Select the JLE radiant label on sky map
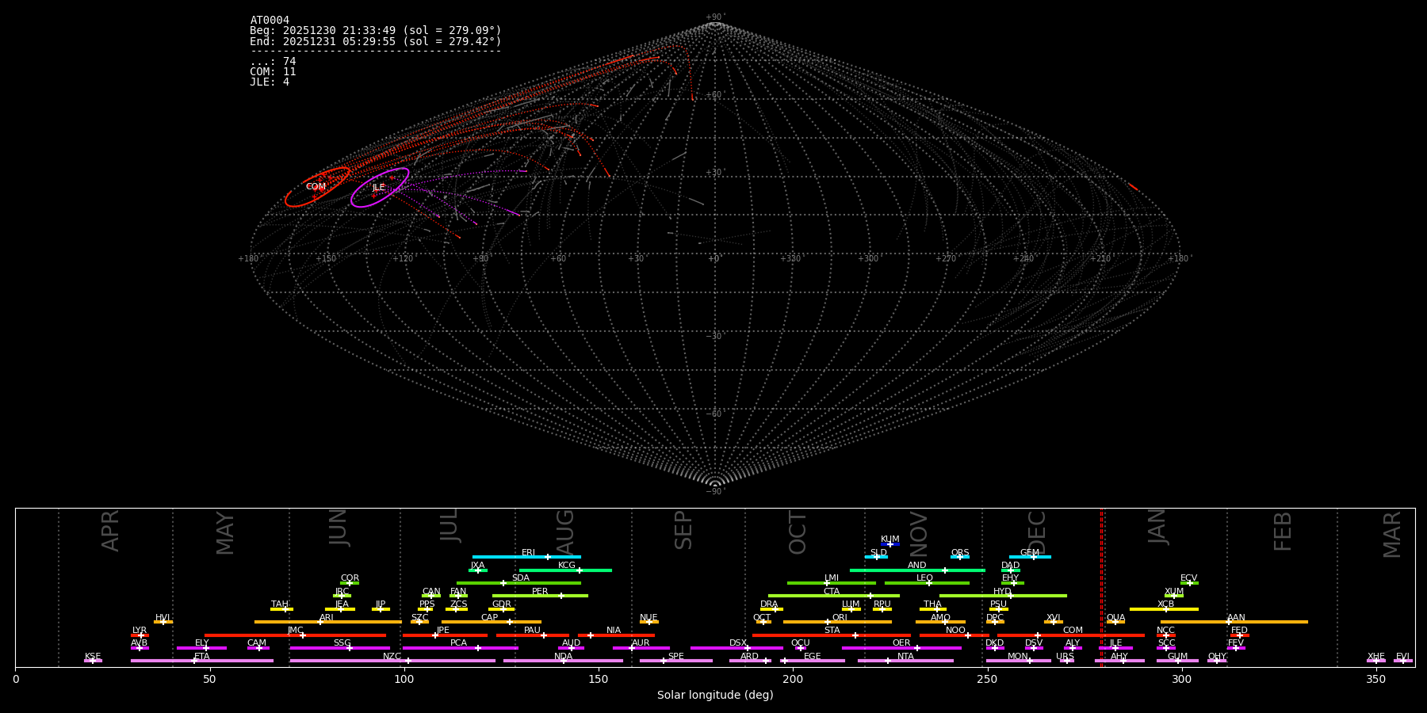The height and width of the screenshot is (713, 1427). click(378, 188)
